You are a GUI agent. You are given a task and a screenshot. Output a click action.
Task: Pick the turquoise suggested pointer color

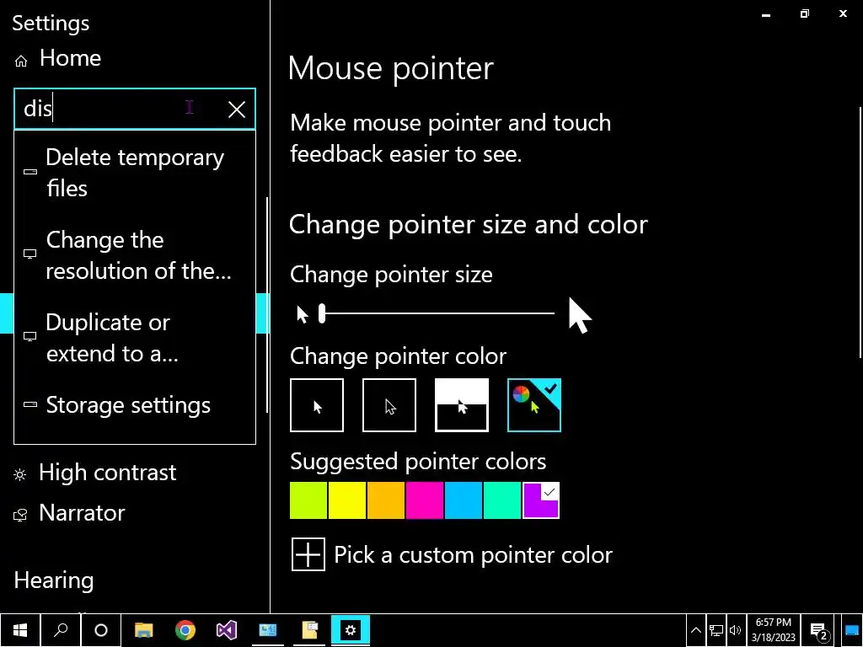[502, 500]
